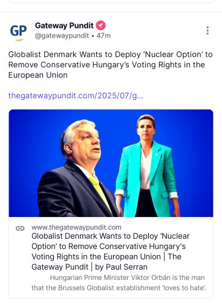This screenshot has width=222, height=303.
Task: Follow the thegatewaypundit.com/2025/07 shortened link
Action: click(76, 96)
